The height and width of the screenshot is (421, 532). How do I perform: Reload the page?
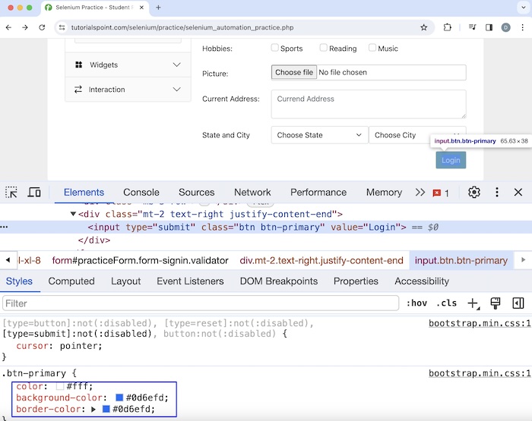[x=43, y=27]
